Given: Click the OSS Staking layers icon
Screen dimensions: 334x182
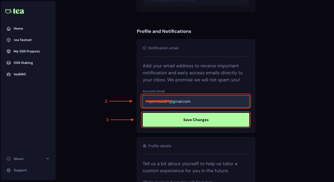Looking at the screenshot, I should pyautogui.click(x=9, y=63).
